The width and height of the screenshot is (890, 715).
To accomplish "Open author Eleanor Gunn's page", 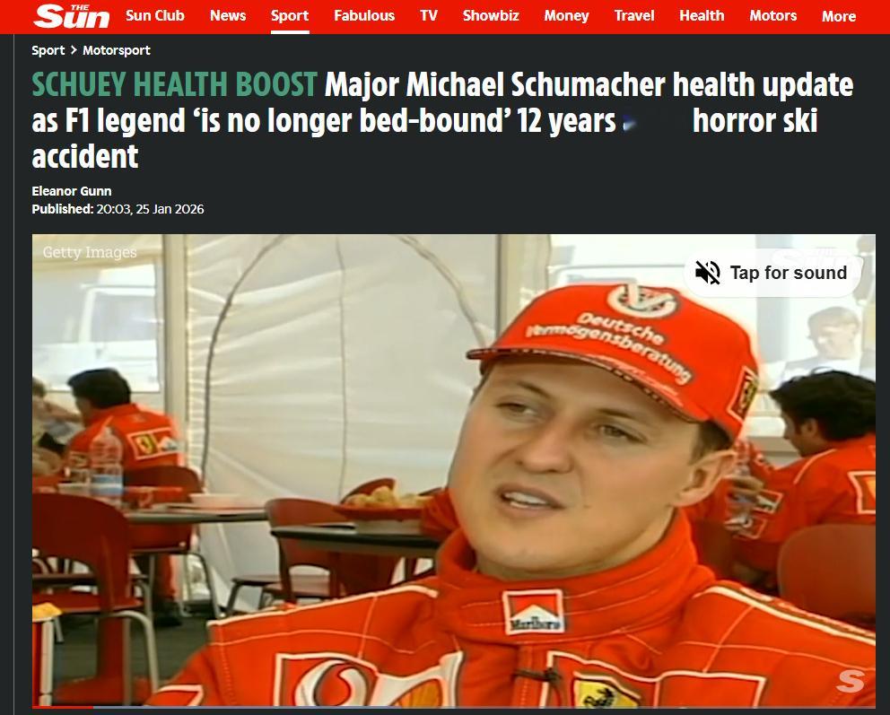I will pos(72,191).
